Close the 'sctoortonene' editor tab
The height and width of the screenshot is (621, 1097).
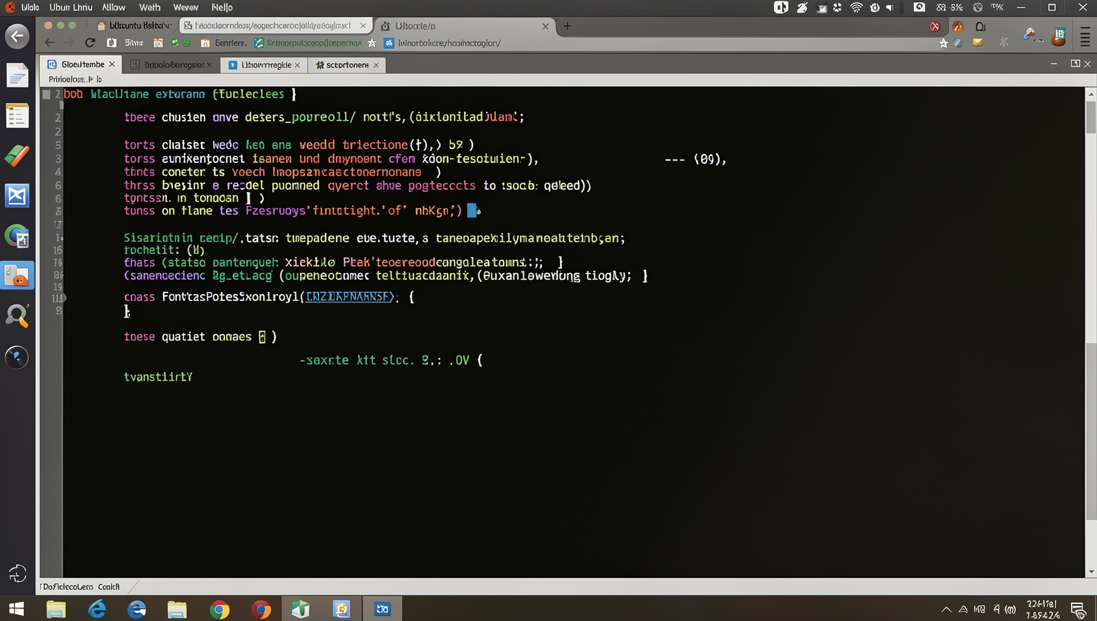(376, 65)
